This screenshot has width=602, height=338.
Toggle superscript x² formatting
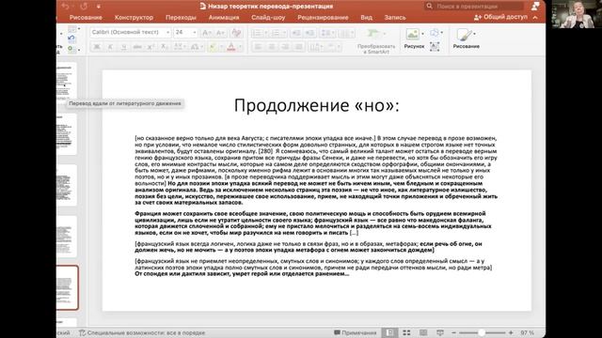point(150,47)
